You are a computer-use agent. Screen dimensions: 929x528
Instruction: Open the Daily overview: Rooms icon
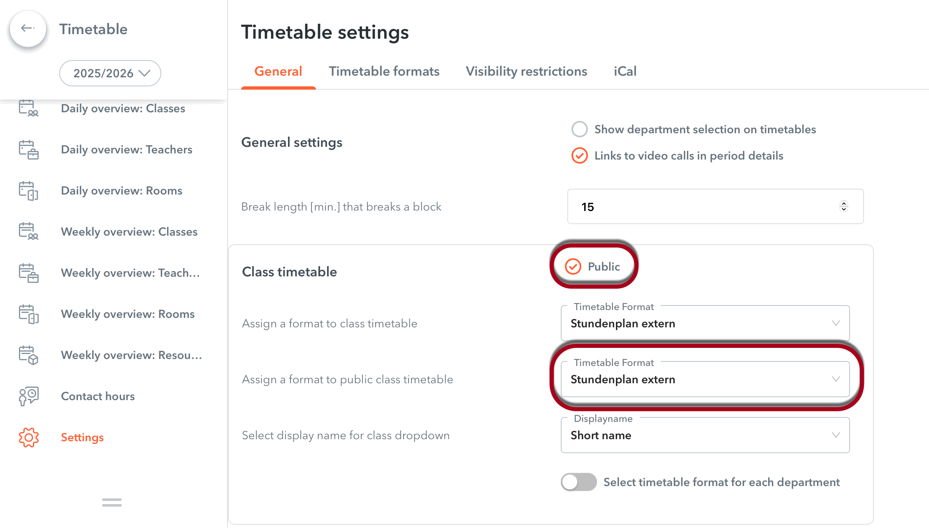pos(28,191)
